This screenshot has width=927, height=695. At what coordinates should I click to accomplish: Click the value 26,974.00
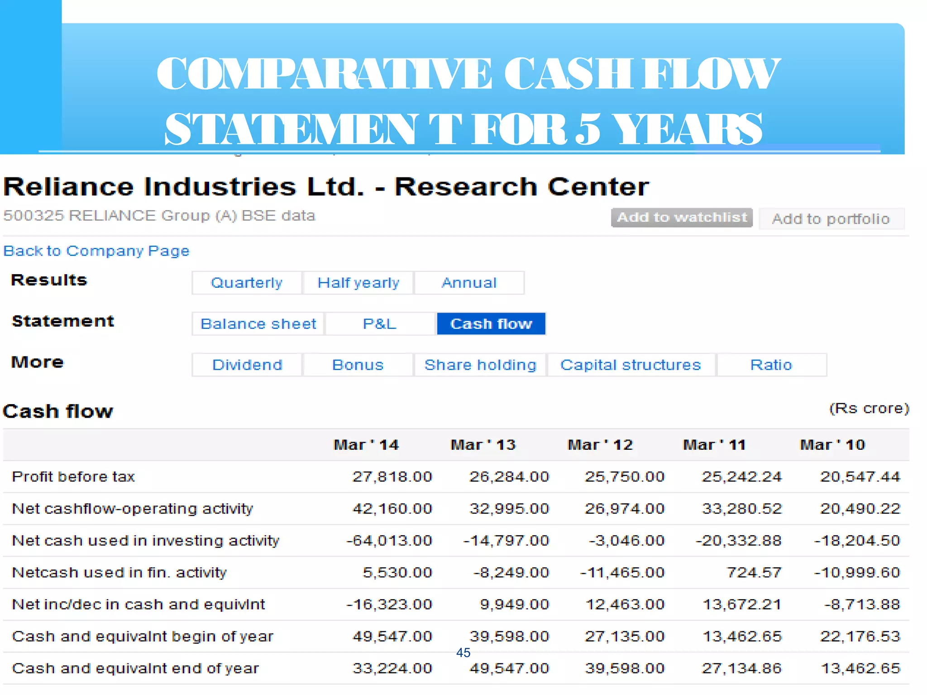pos(625,509)
